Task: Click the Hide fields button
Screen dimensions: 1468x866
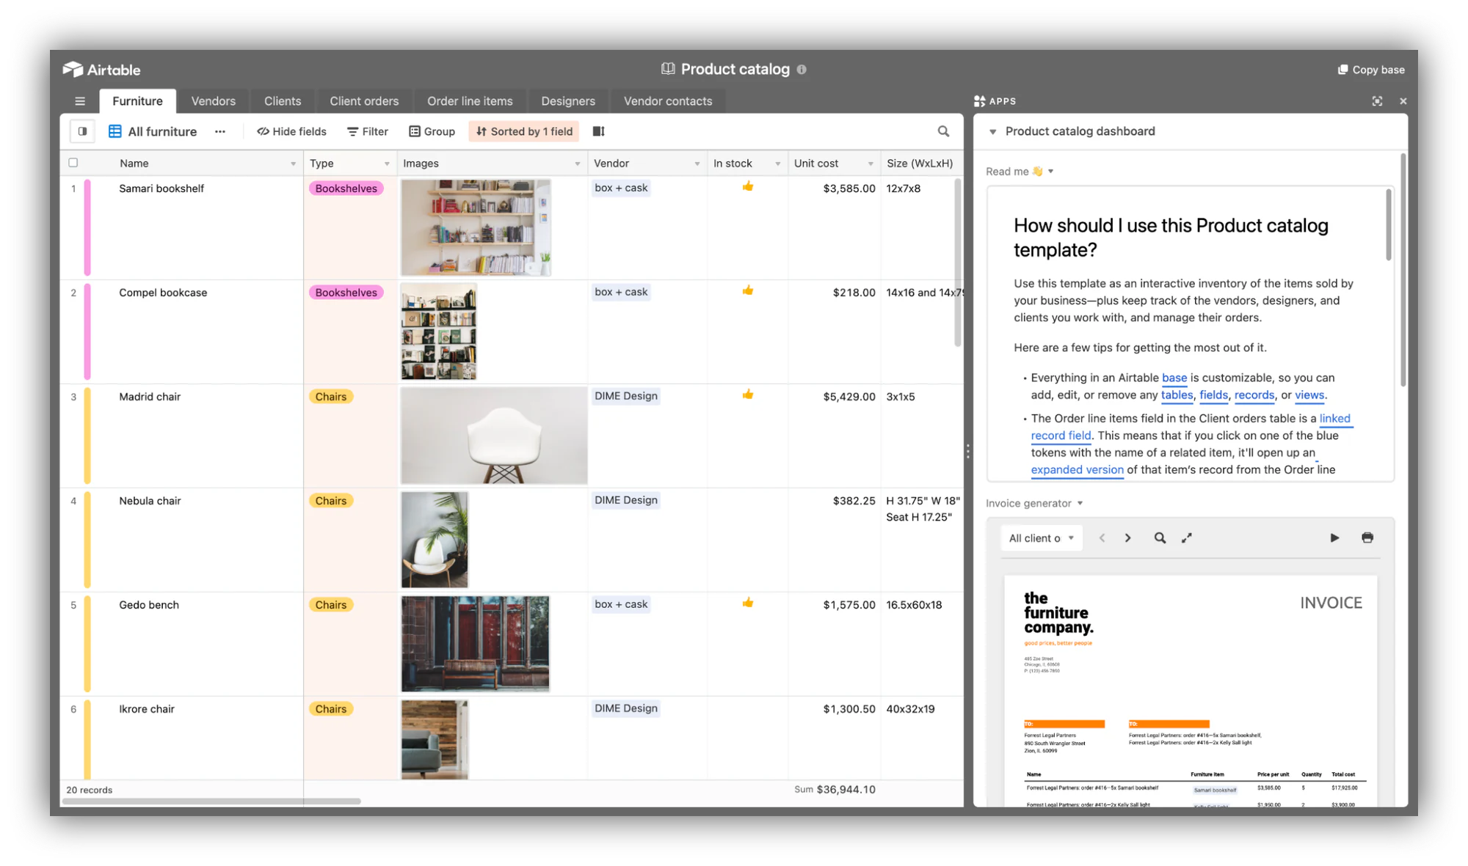Action: click(291, 131)
